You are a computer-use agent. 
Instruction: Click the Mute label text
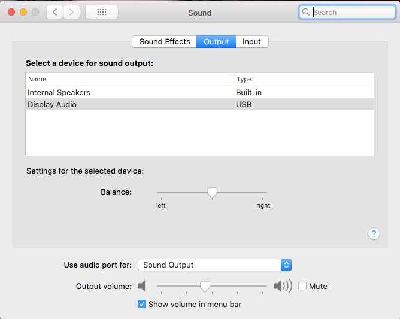click(x=318, y=286)
